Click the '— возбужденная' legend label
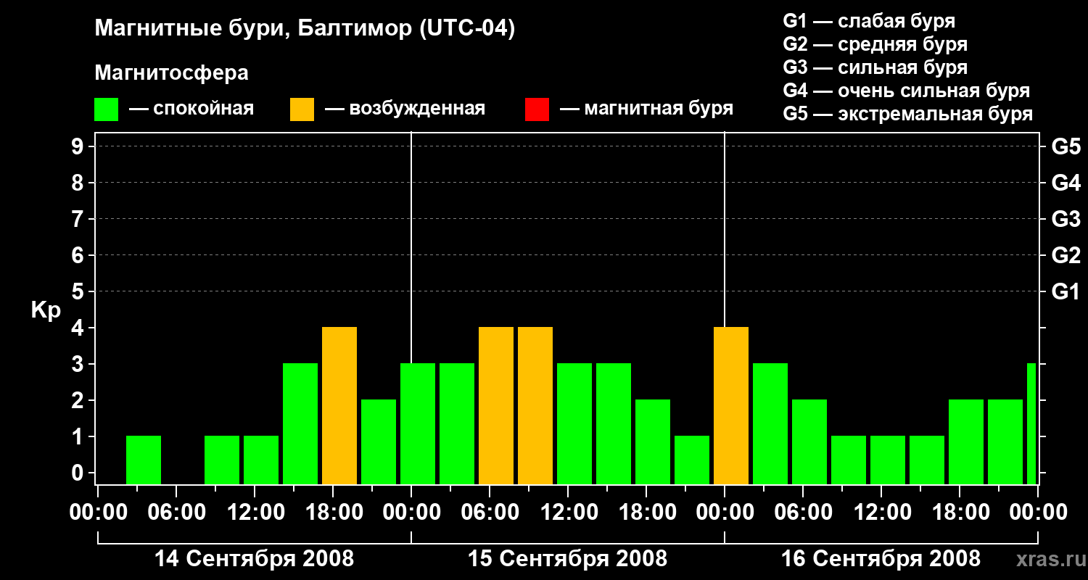The width and height of the screenshot is (1088, 580). (x=405, y=109)
